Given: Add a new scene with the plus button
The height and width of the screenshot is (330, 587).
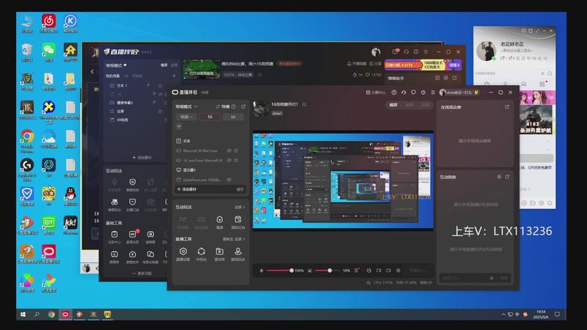Looking at the screenshot, I should tap(179, 126).
